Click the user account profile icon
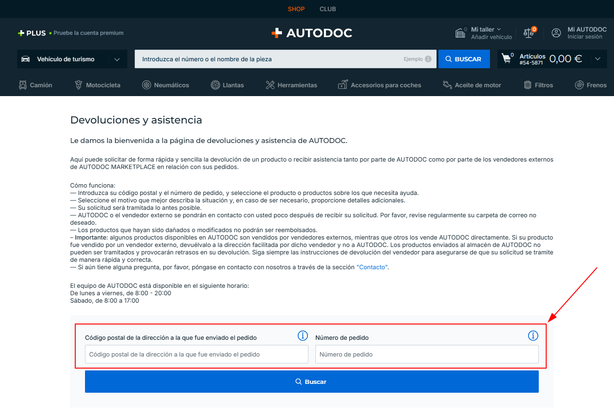The width and height of the screenshot is (614, 415). click(556, 33)
